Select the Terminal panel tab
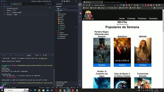This screenshot has width=164, height=92. [x=29, y=55]
